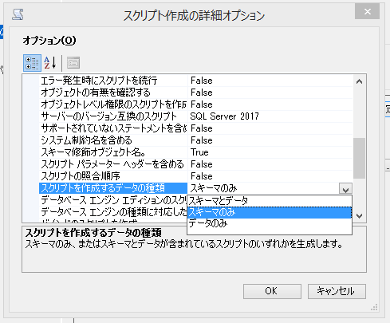Click False value for システム制約名を含める

coord(202,140)
